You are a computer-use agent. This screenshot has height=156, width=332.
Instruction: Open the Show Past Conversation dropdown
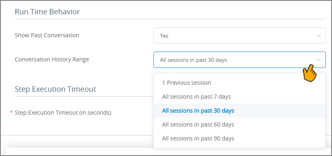(240, 36)
